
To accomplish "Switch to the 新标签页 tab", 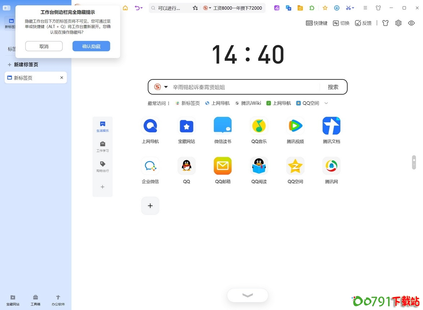I will pos(35,77).
